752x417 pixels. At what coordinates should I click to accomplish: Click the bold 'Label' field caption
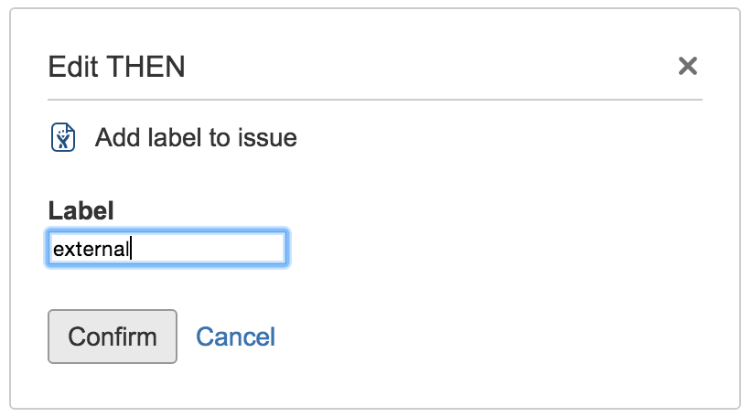point(81,210)
